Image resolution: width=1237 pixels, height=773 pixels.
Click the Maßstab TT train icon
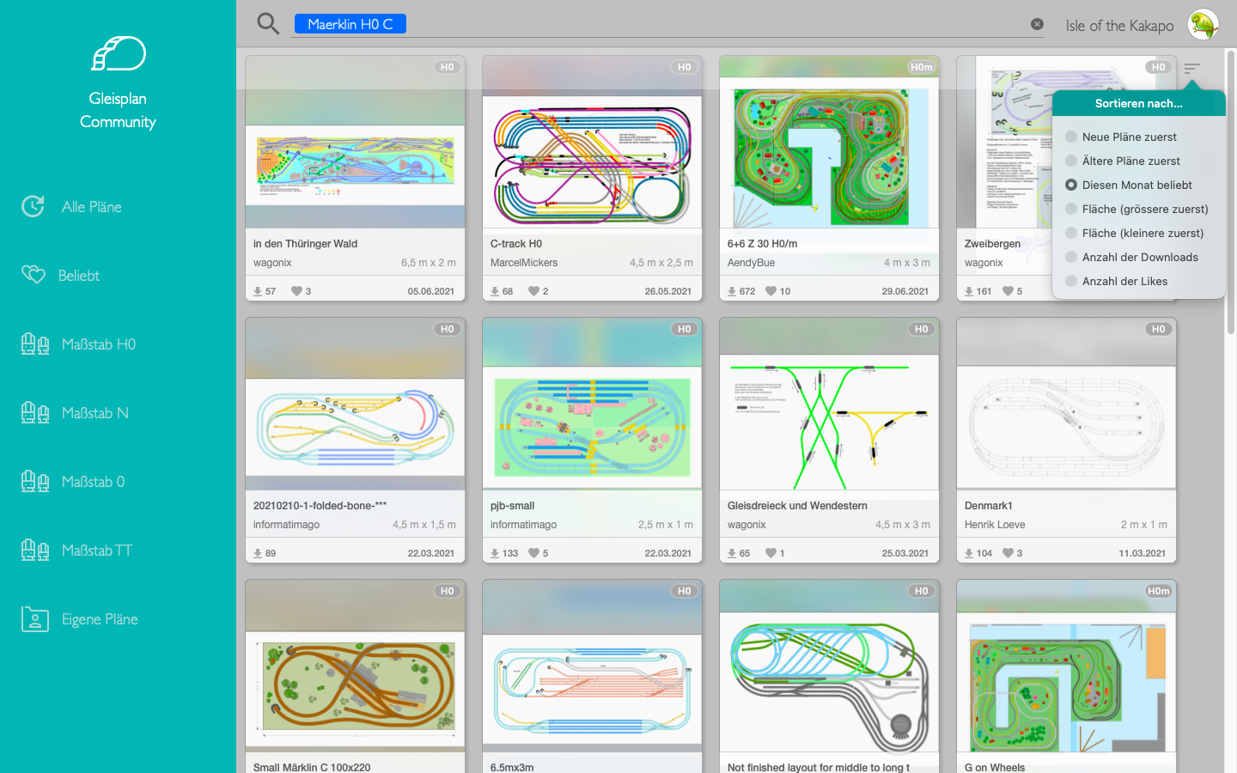tap(35, 550)
